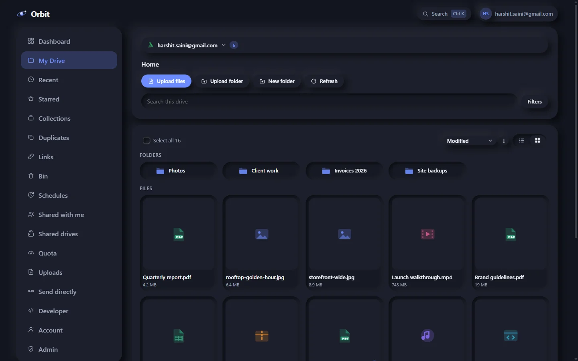Select Quarterly report.pdf thumbnail
Viewport: 578px width, 361px height.
coord(178,234)
